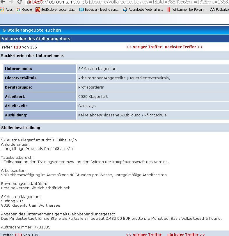The width and height of the screenshot is (229, 236).
Task: Click 'Auftragsnummer: 7701305' line
Action: (x=26, y=227)
